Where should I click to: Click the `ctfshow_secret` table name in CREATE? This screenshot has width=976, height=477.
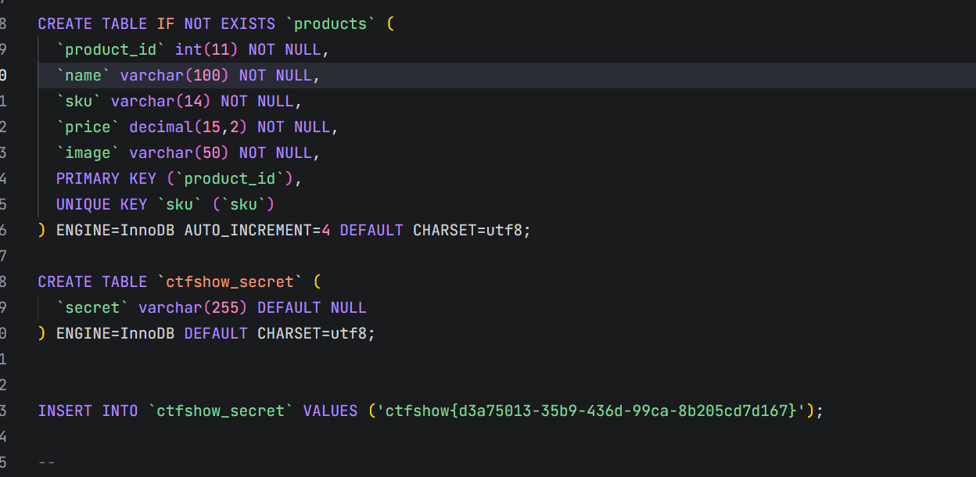pos(230,282)
